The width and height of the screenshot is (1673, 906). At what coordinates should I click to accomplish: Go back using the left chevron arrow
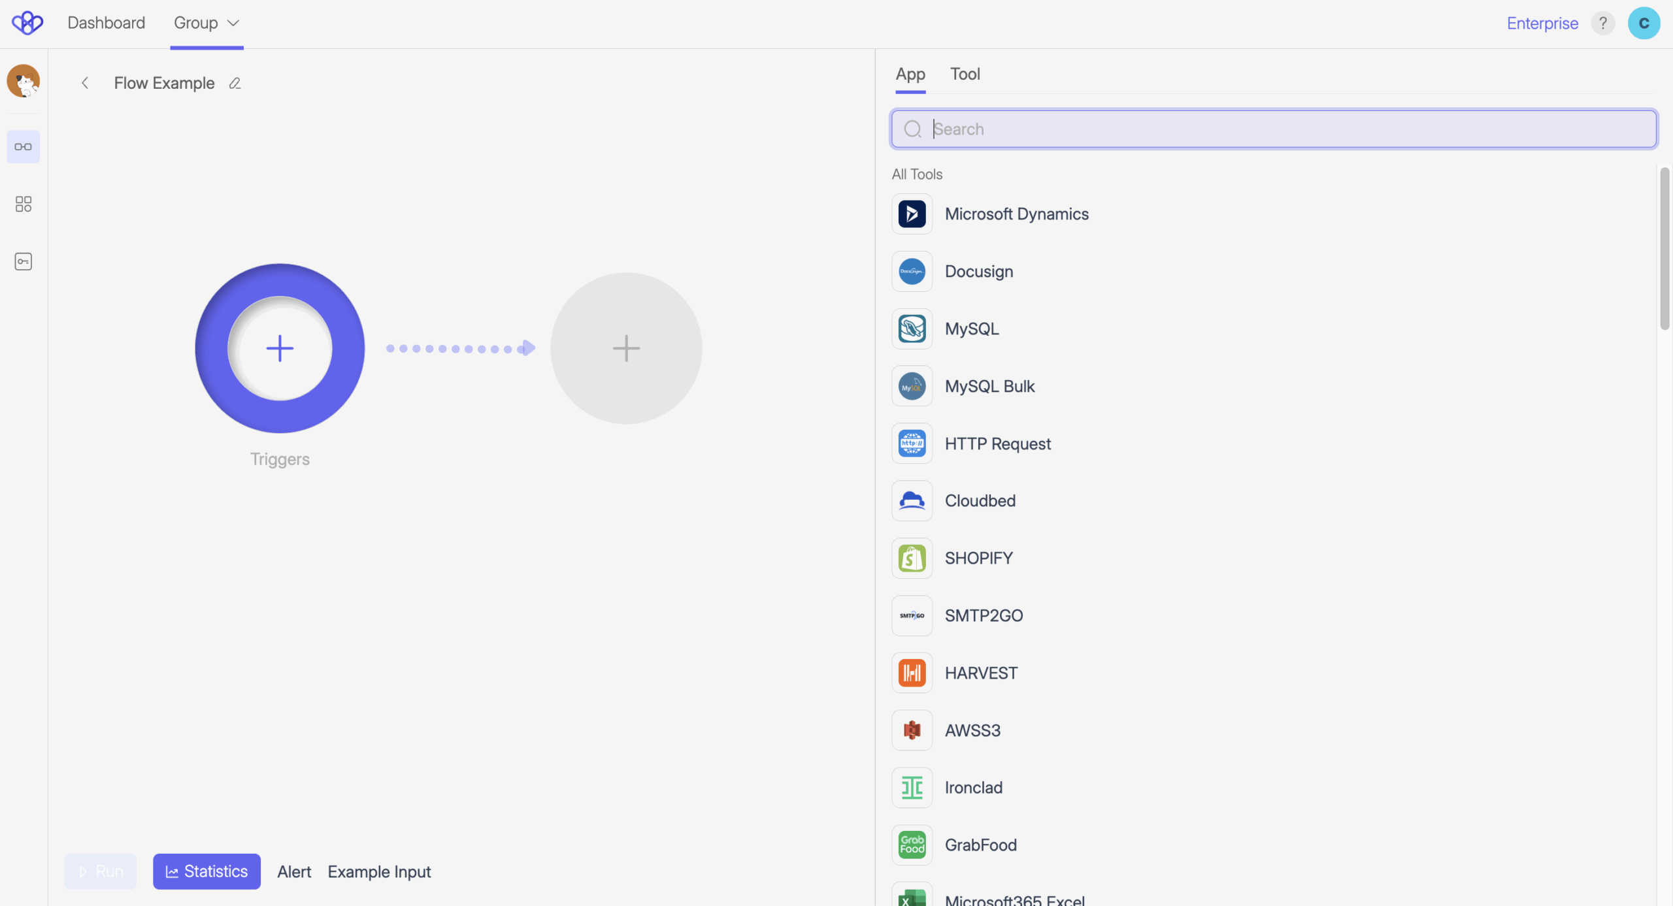pyautogui.click(x=85, y=83)
